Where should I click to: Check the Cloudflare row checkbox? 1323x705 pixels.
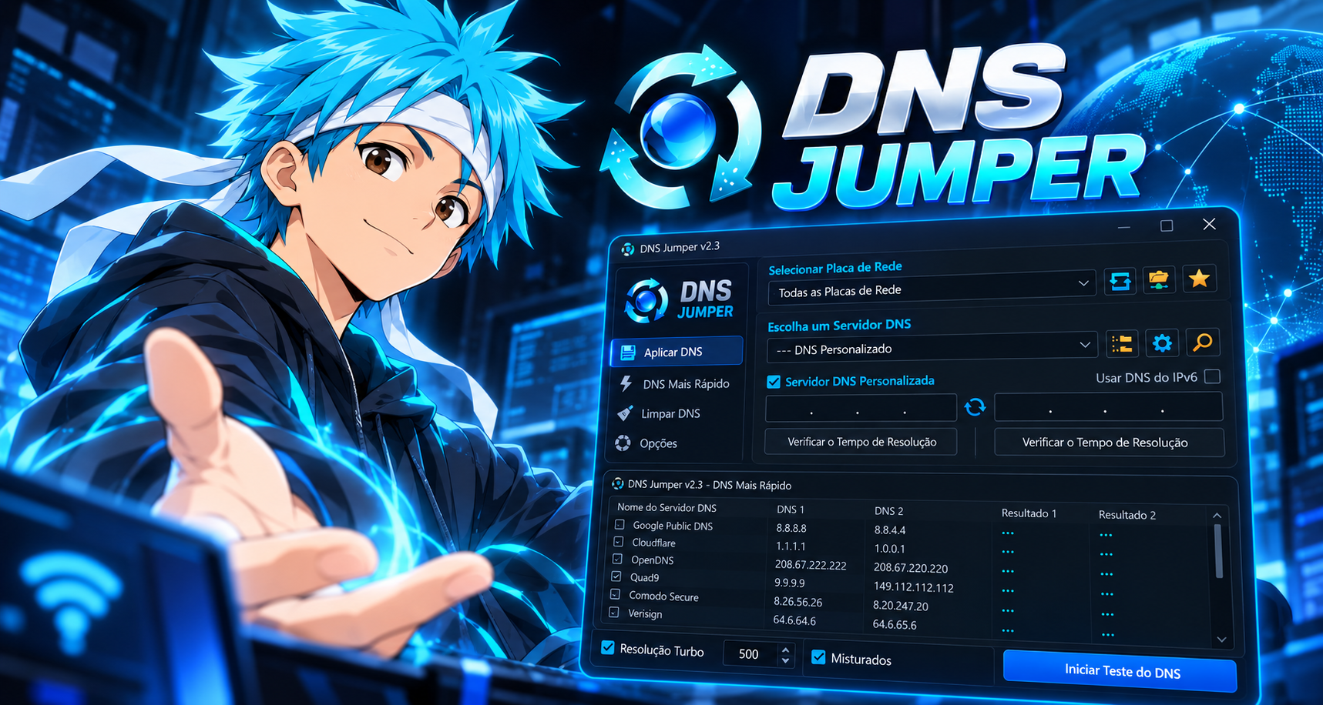(618, 541)
